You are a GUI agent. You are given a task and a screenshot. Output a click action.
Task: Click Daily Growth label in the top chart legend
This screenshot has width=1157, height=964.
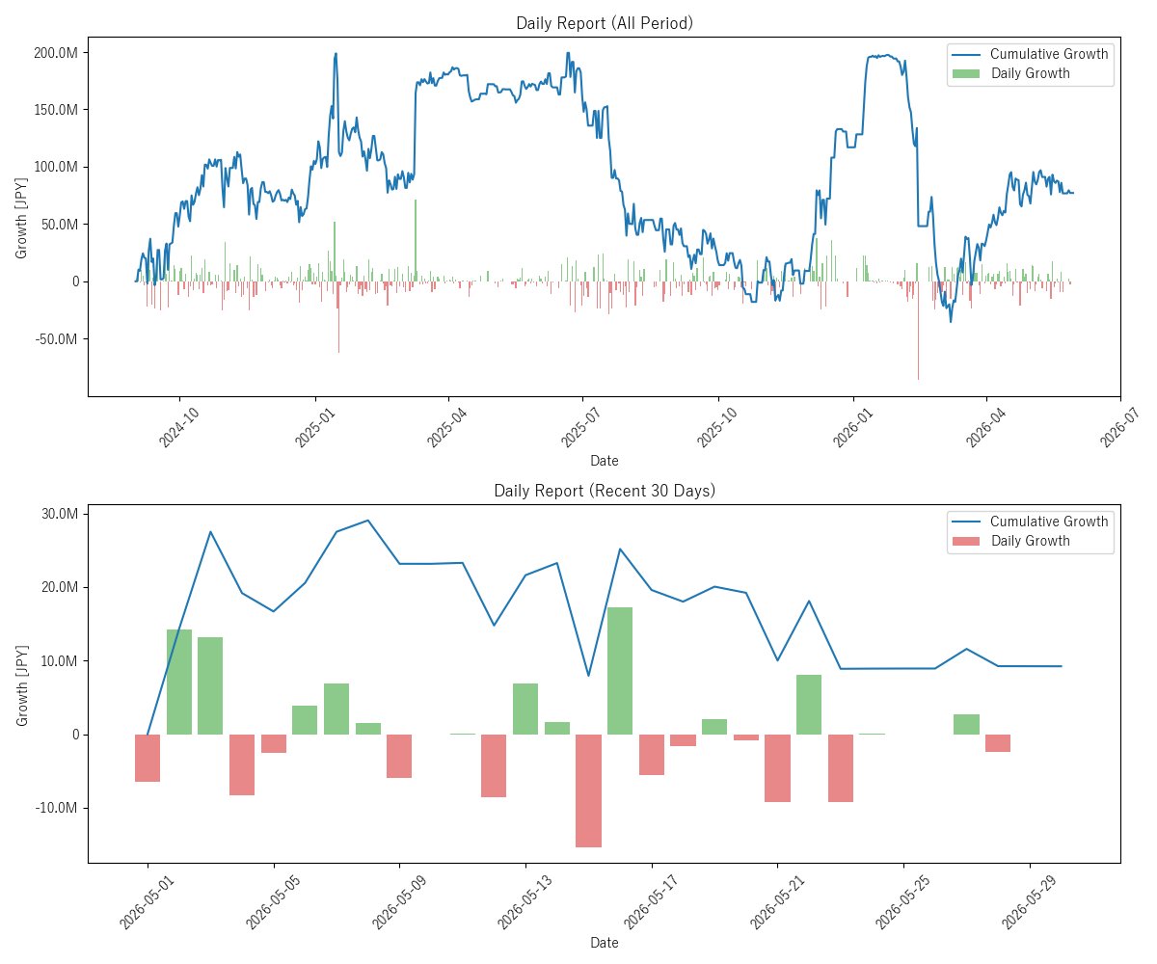tap(1030, 73)
